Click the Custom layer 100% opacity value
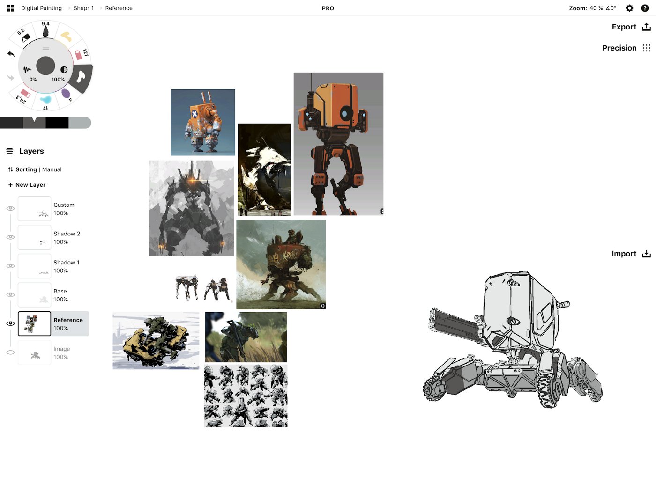Viewport: 656px width, 491px height. pos(61,213)
